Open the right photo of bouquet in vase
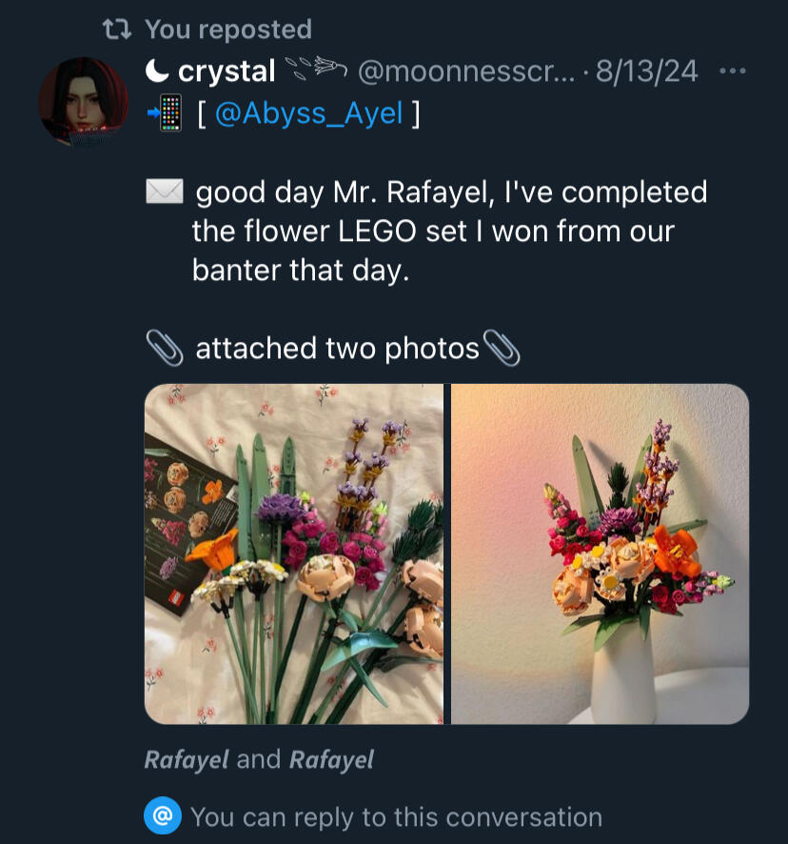This screenshot has height=844, width=788. 600,553
